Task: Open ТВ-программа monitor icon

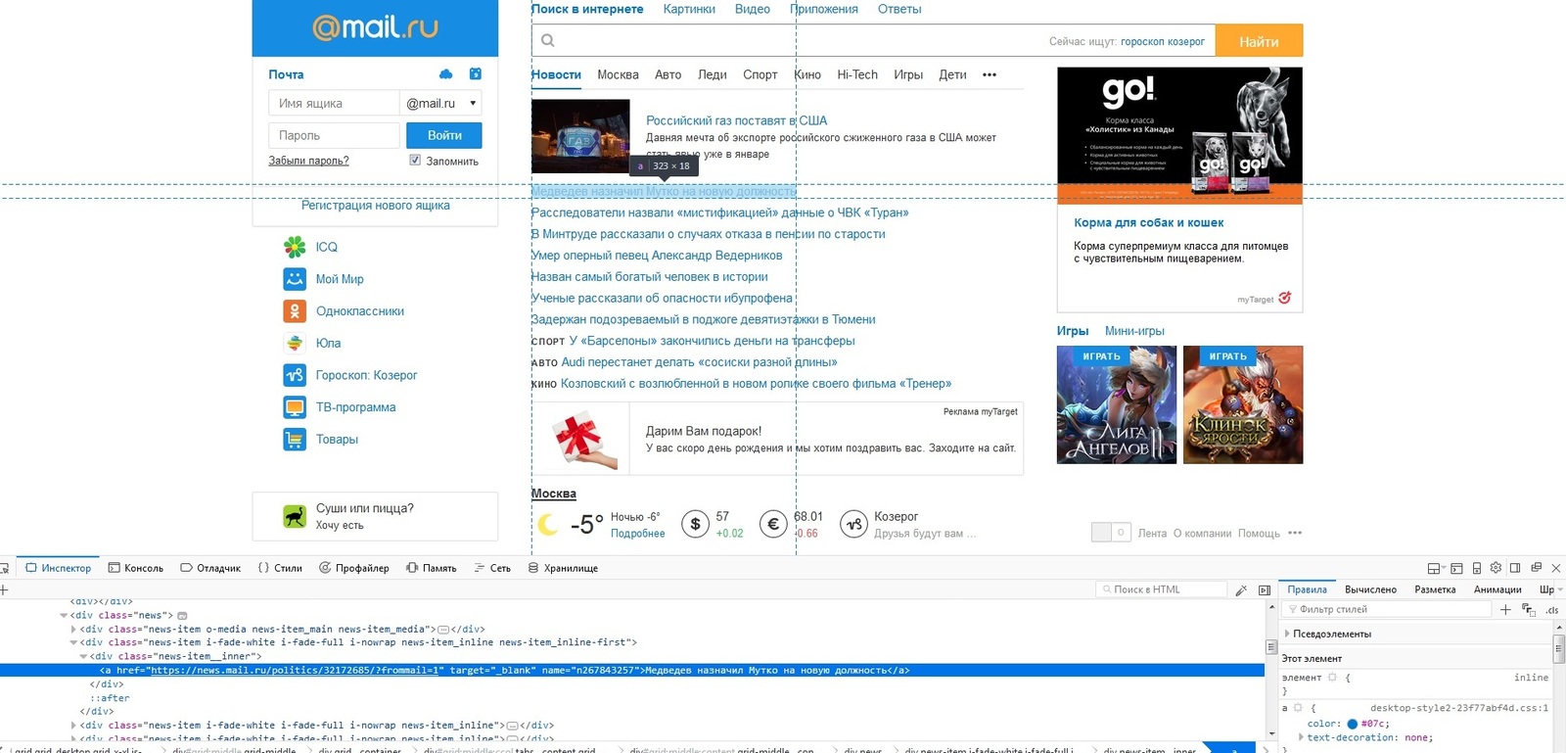Action: (x=295, y=407)
